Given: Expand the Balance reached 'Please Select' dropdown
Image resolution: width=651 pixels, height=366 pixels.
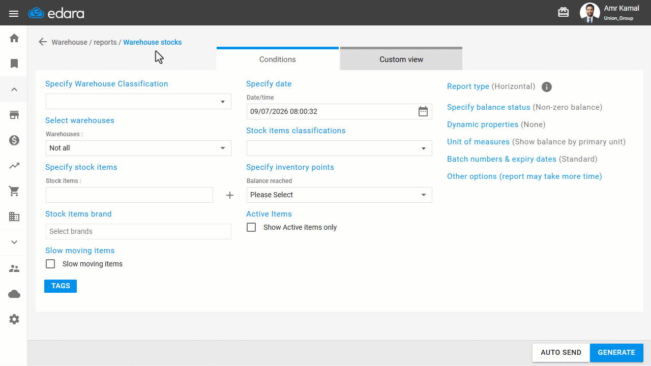Looking at the screenshot, I should [x=339, y=195].
